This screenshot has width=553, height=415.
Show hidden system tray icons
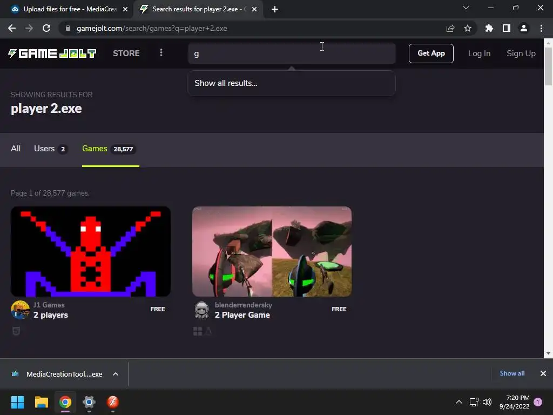459,402
